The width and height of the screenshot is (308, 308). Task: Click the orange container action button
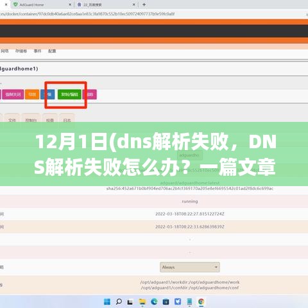click(x=32, y=94)
